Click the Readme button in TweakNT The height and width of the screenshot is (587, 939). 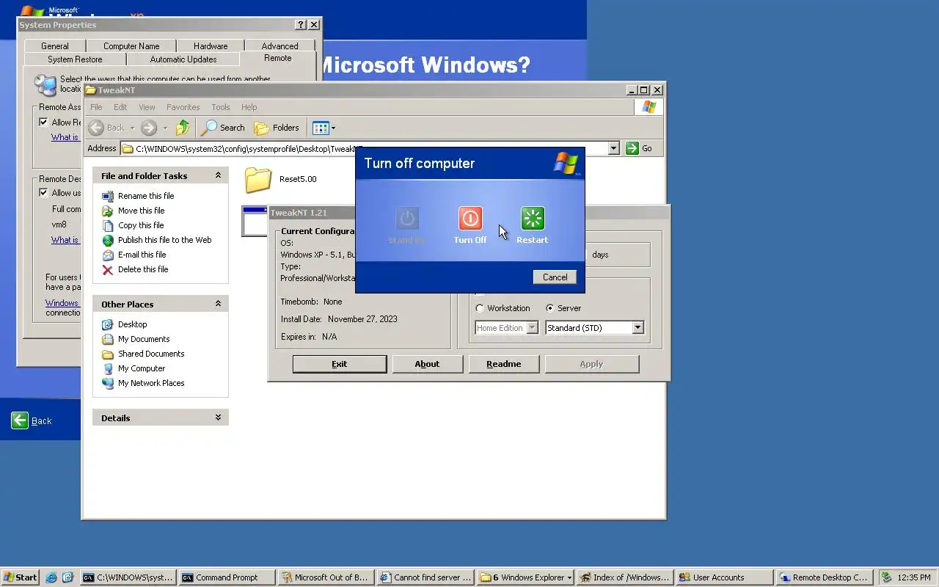pyautogui.click(x=503, y=364)
